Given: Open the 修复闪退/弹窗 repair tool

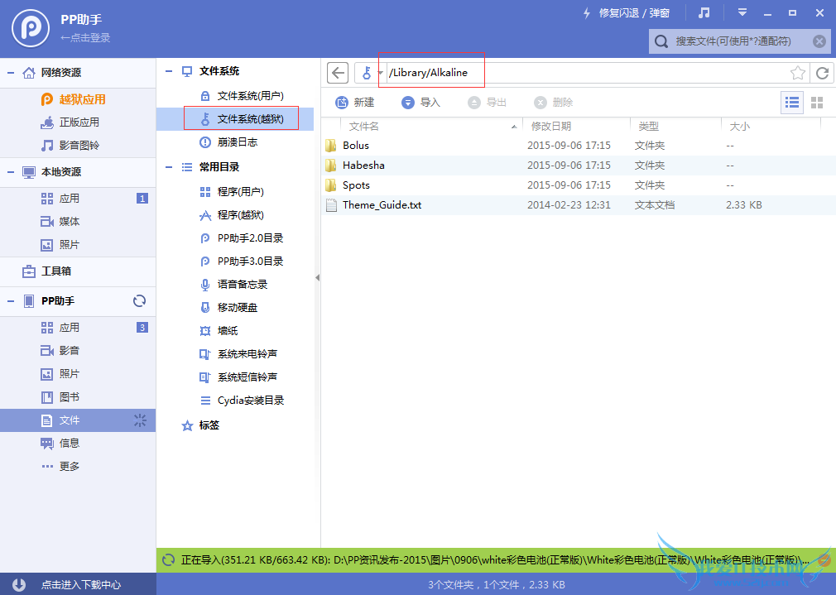Looking at the screenshot, I should point(633,12).
